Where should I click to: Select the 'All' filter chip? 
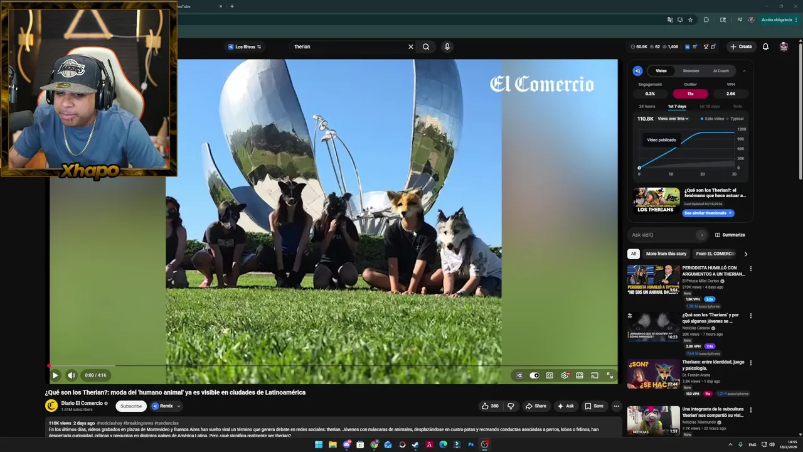(633, 254)
